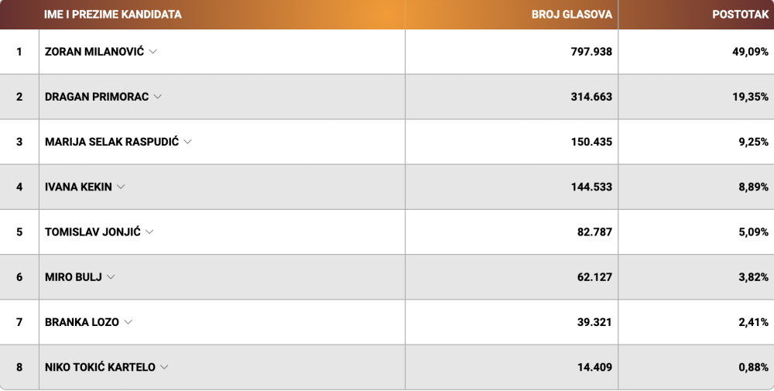The height and width of the screenshot is (391, 774).
Task: Open the arrow next to Marija Selak Raspudić
Action: pos(187,142)
